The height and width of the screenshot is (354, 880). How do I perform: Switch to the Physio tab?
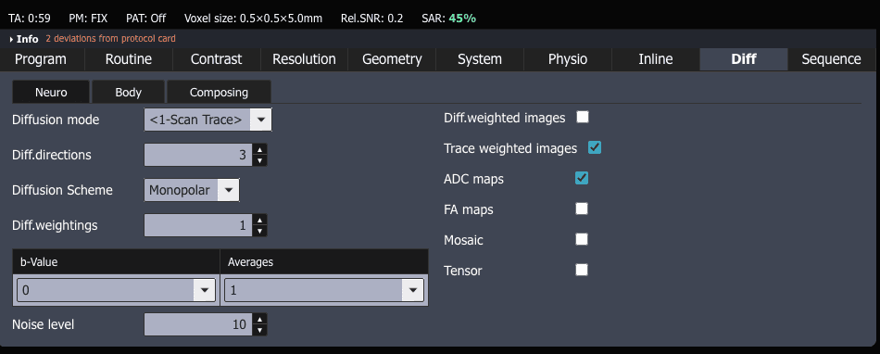point(568,59)
